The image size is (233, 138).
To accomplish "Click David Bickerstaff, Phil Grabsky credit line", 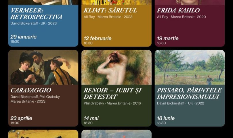I will (35, 97).
